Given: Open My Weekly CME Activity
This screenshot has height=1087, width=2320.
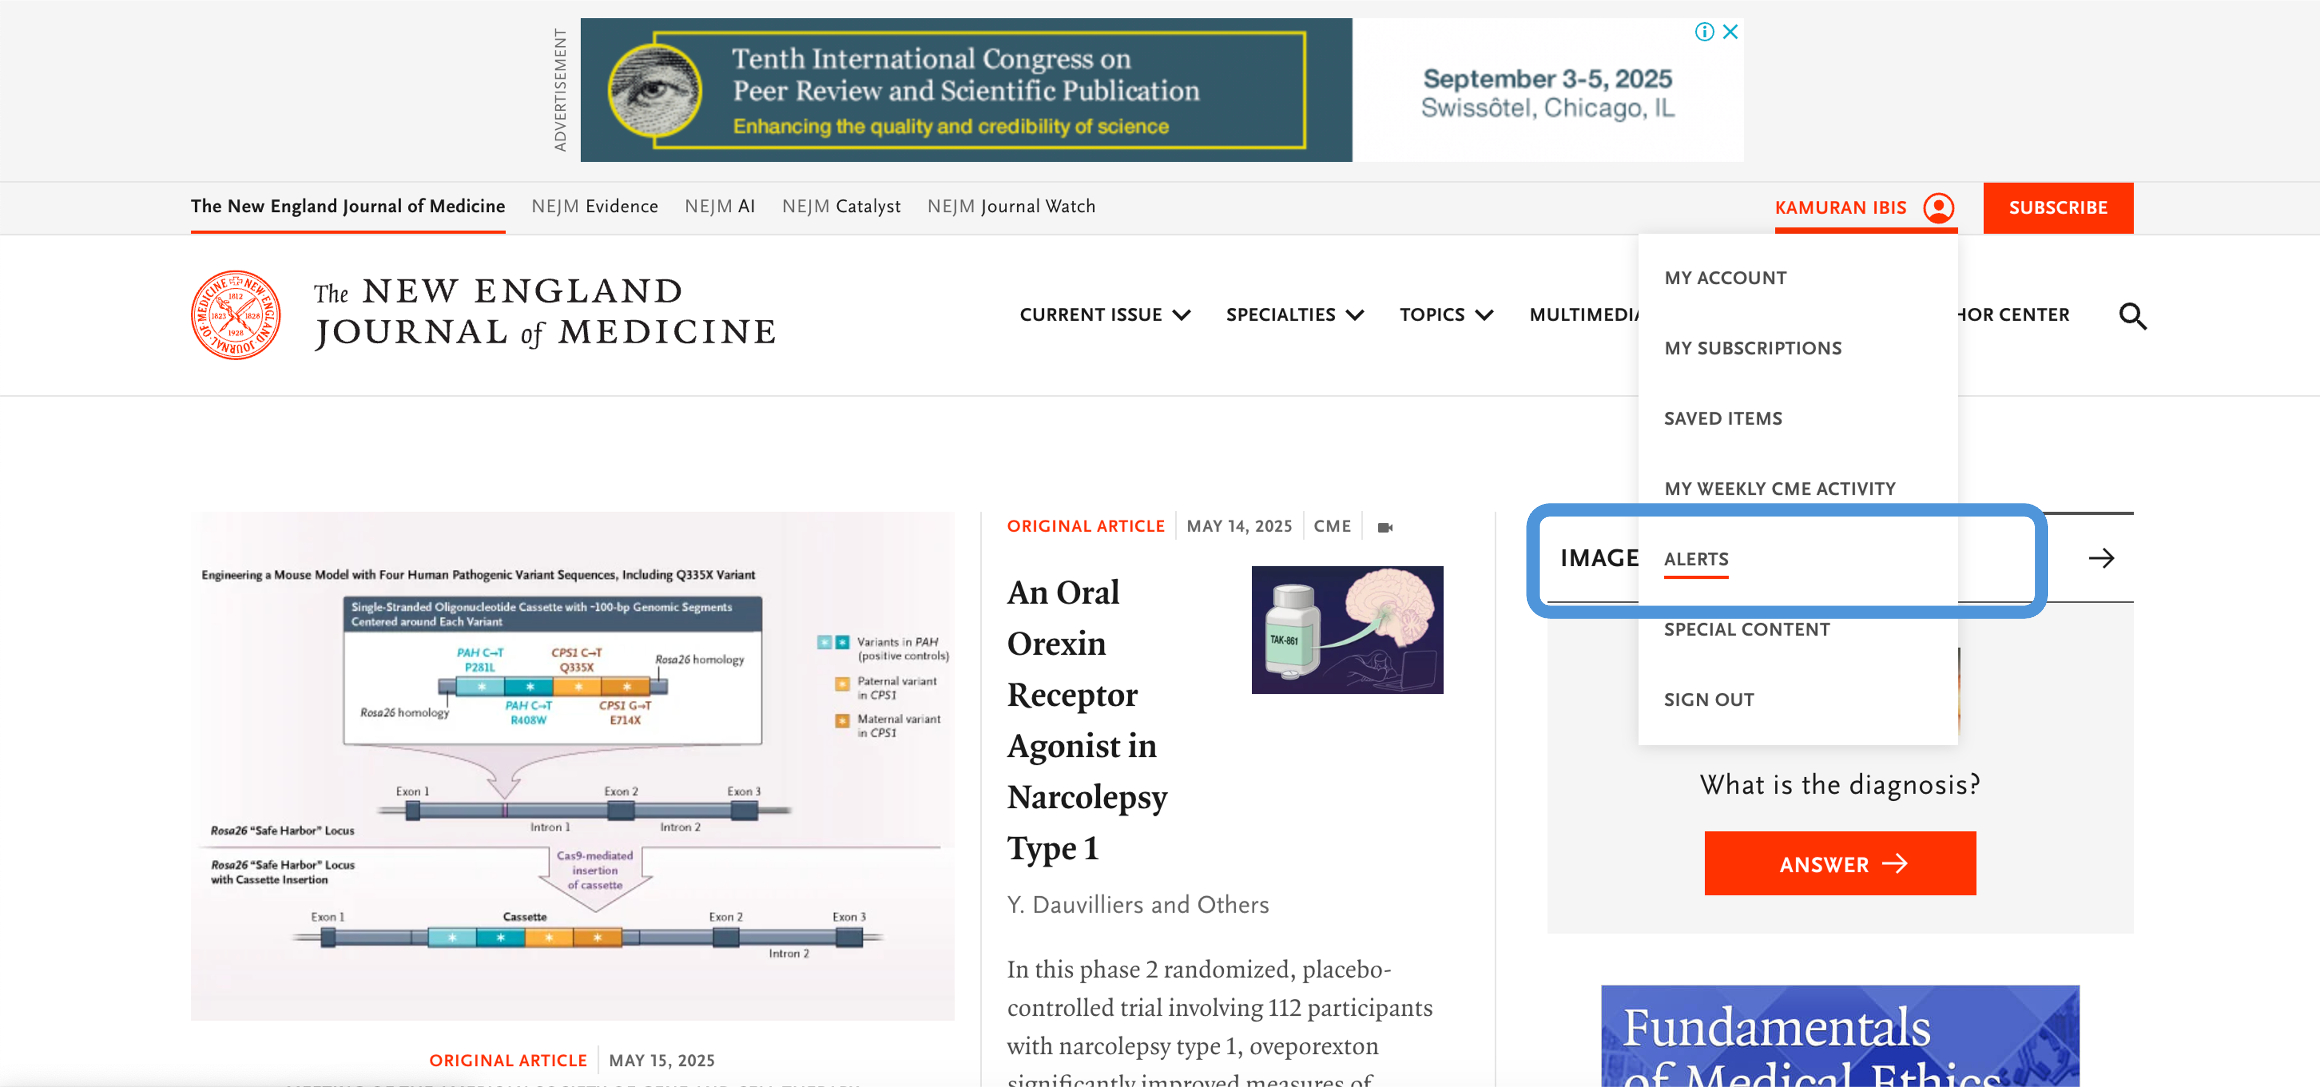Looking at the screenshot, I should coord(1780,489).
